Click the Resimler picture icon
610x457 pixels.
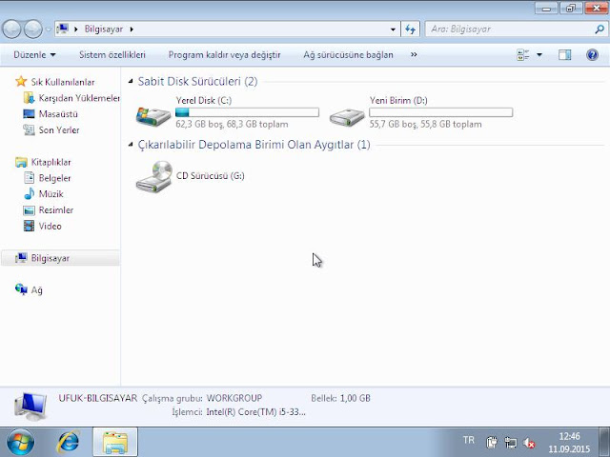(29, 210)
